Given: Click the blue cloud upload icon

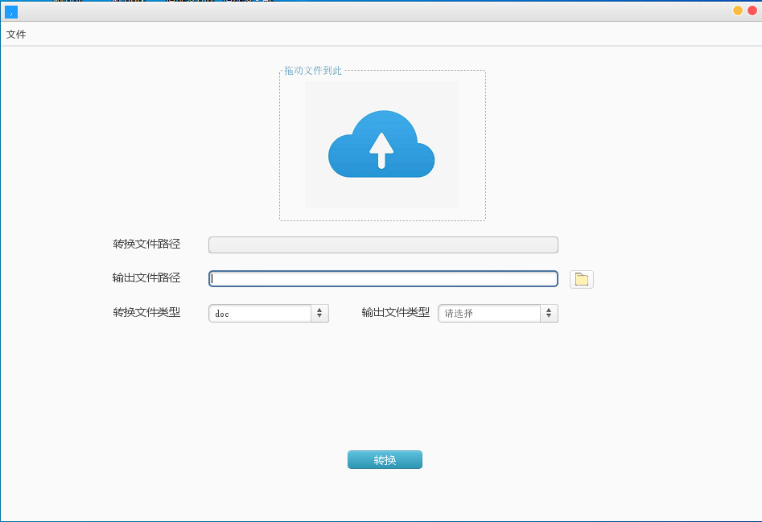Looking at the screenshot, I should (381, 145).
